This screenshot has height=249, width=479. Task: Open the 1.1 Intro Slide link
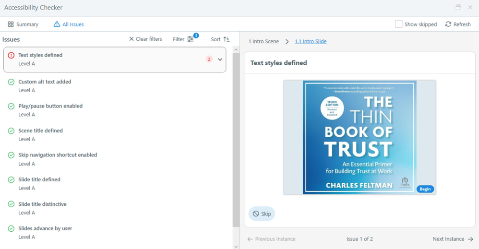[x=311, y=41]
